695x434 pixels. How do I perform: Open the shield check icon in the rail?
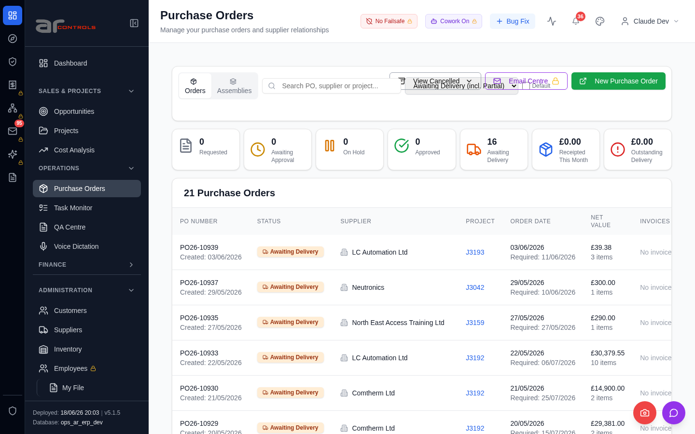pyautogui.click(x=13, y=62)
